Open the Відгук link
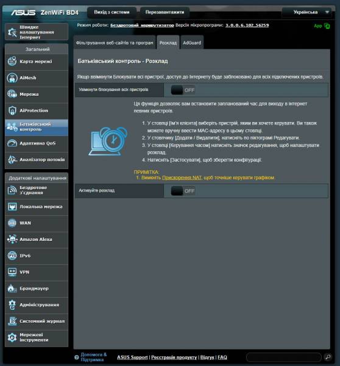The image size is (340, 366). [x=207, y=357]
